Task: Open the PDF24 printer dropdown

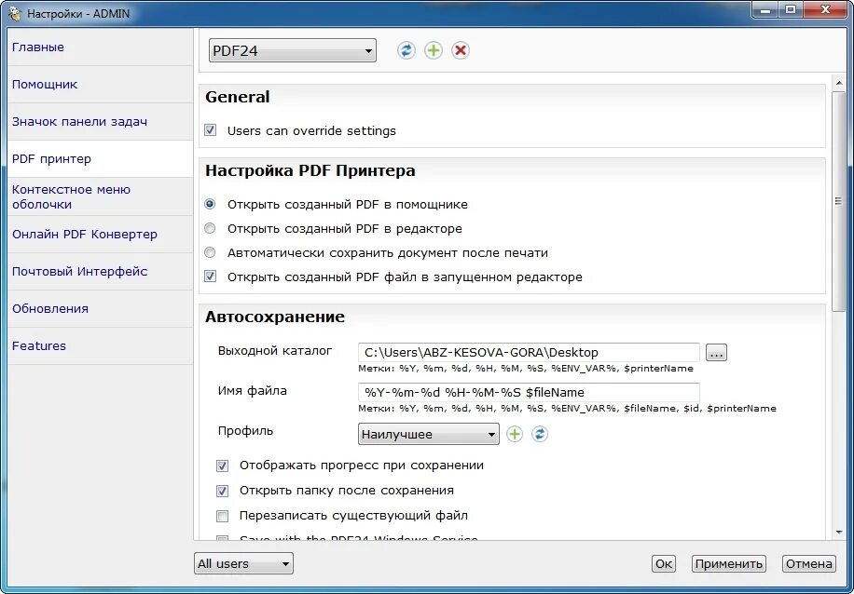Action: (293, 50)
